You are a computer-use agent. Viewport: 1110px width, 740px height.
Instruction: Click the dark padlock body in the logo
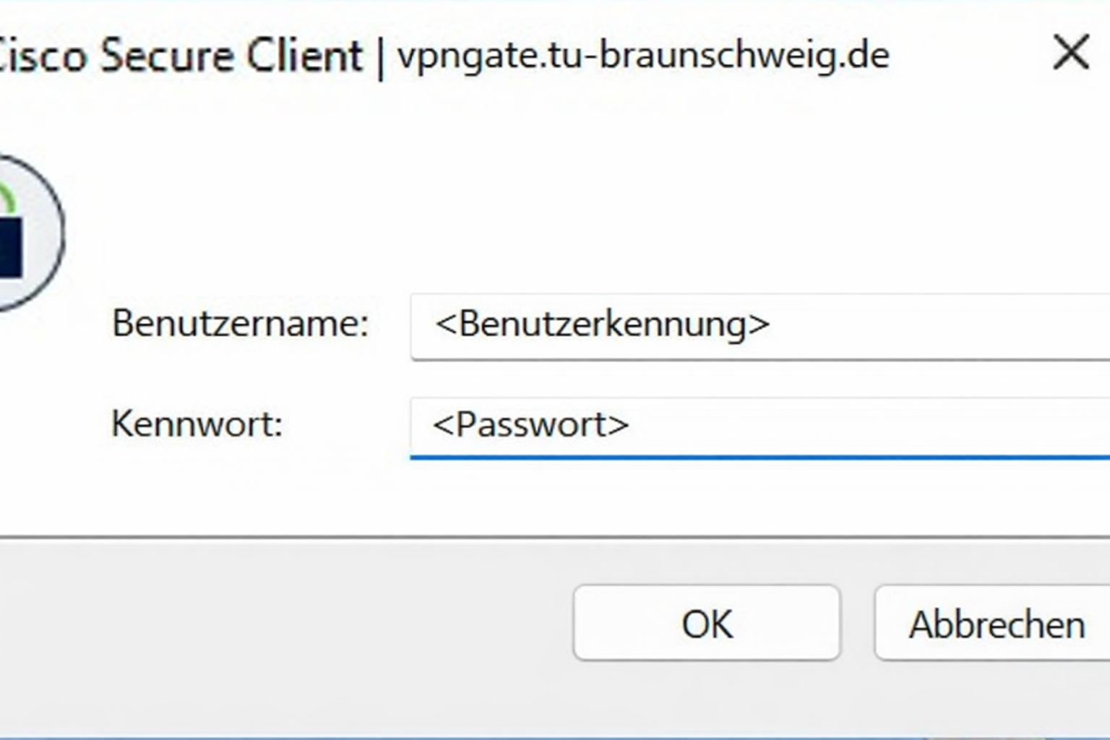pyautogui.click(x=10, y=249)
